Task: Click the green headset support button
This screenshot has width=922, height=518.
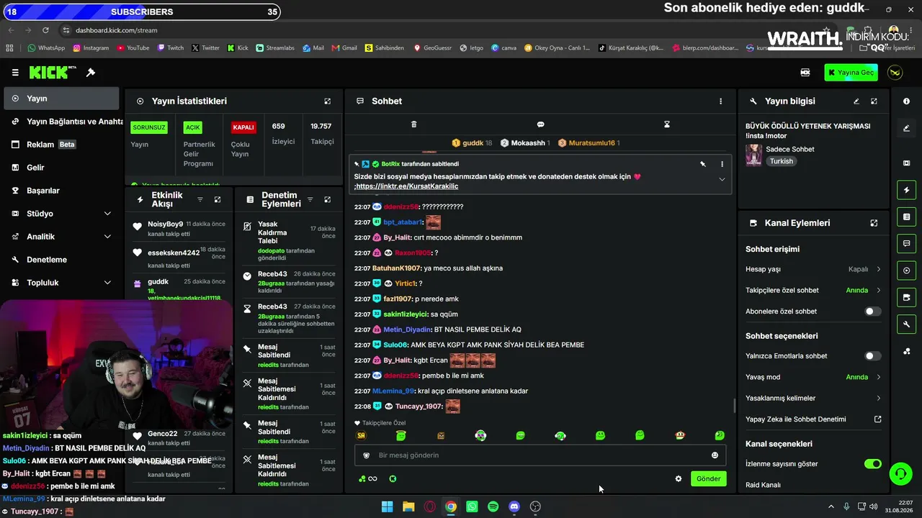Action: 900,474
